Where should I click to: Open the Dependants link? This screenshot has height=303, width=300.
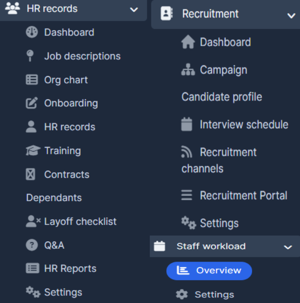coord(54,198)
